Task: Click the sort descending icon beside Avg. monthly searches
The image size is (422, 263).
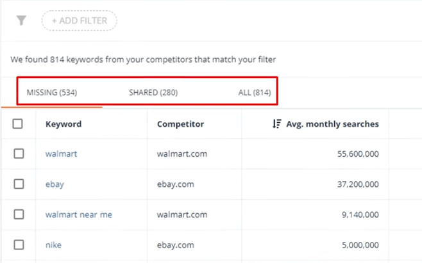Action: pyautogui.click(x=276, y=124)
